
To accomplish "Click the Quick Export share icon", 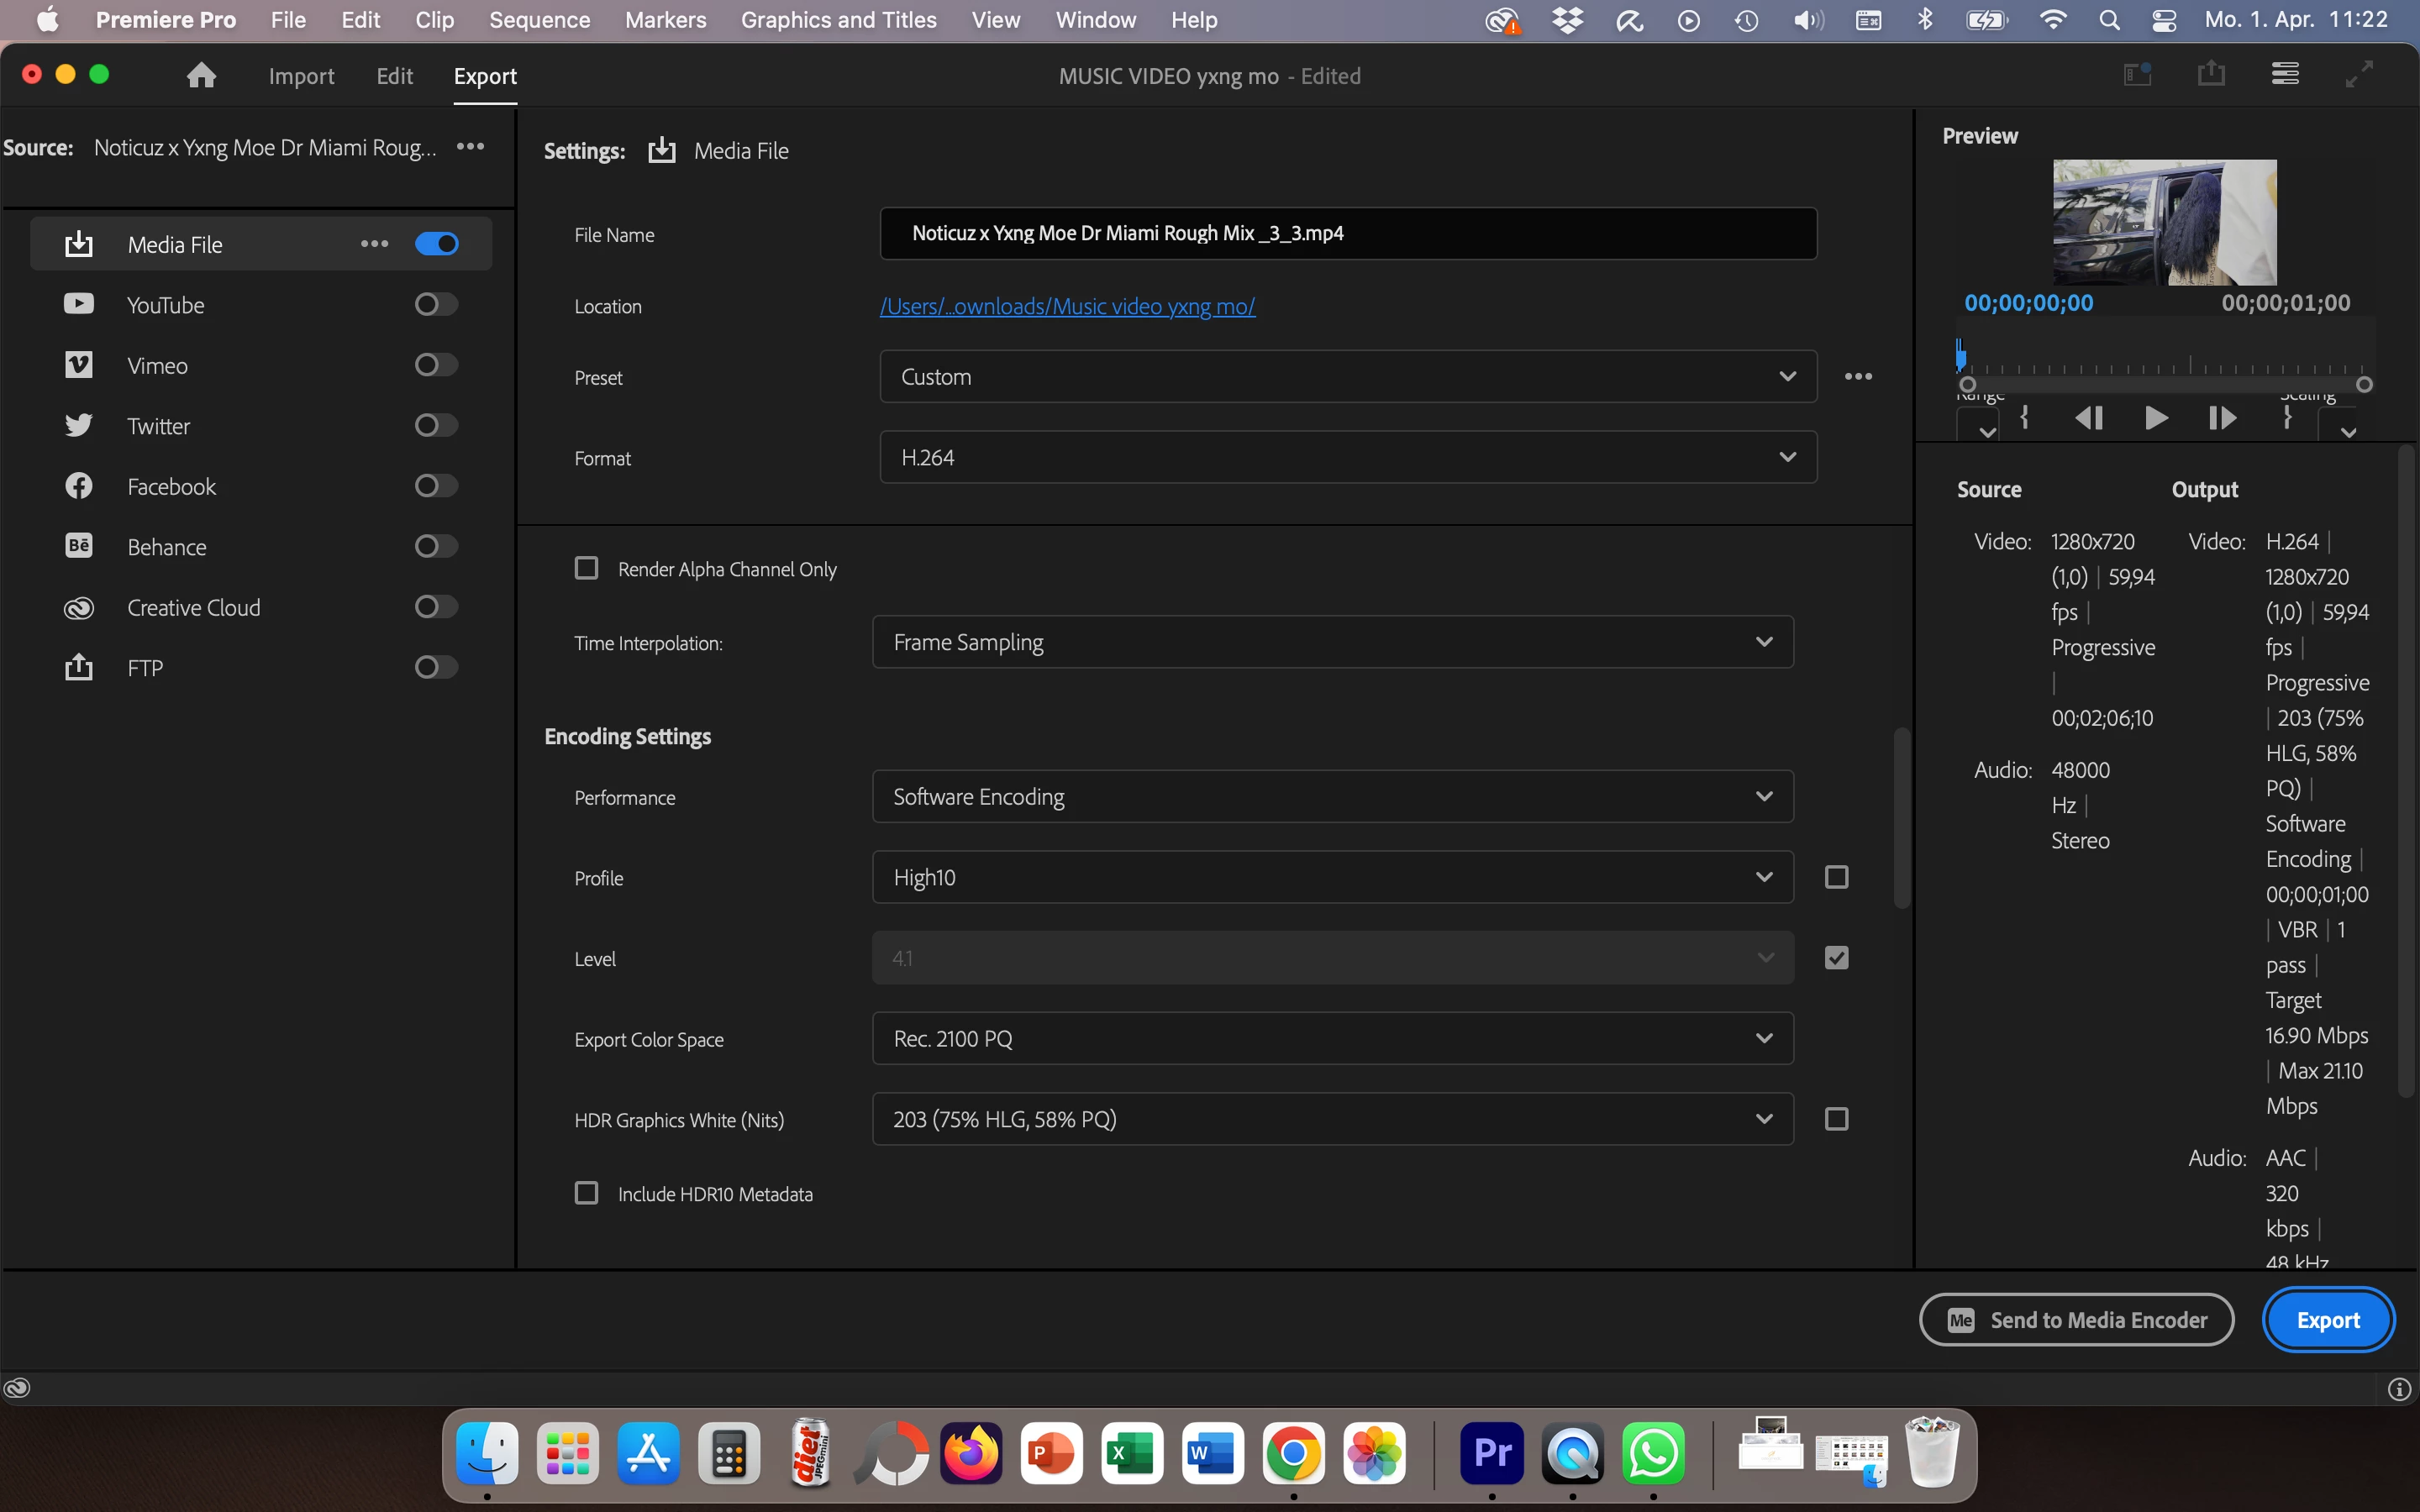I will click(2211, 74).
